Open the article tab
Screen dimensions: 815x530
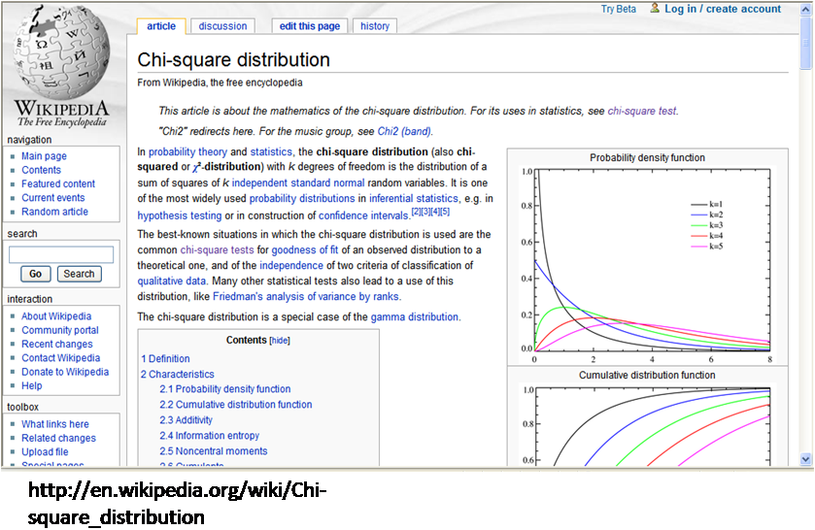tap(161, 26)
